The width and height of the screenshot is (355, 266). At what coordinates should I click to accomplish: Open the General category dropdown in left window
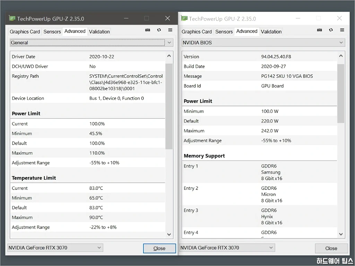[92, 43]
